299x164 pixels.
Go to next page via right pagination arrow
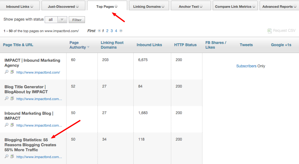coord(121,31)
